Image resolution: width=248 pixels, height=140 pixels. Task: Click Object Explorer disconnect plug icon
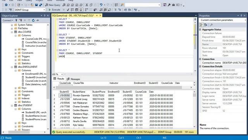(x=21, y=20)
